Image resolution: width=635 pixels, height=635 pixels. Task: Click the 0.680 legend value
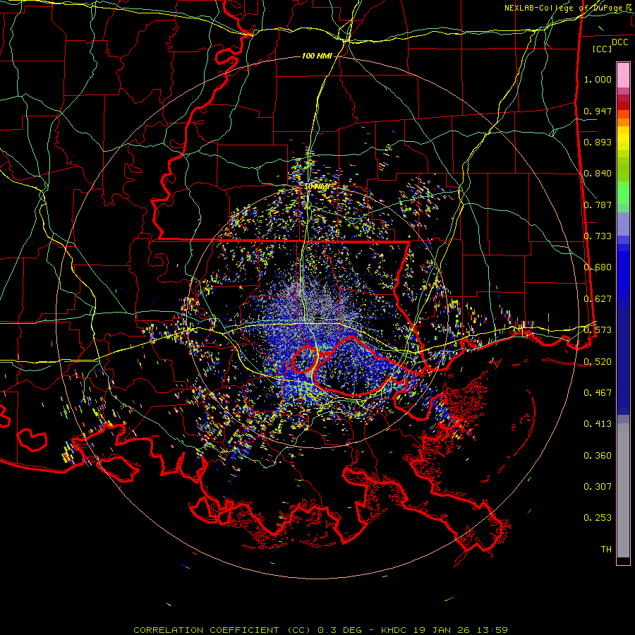[598, 267]
